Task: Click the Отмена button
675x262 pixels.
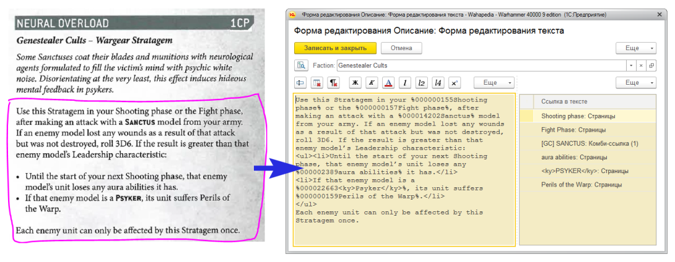Action: [401, 48]
